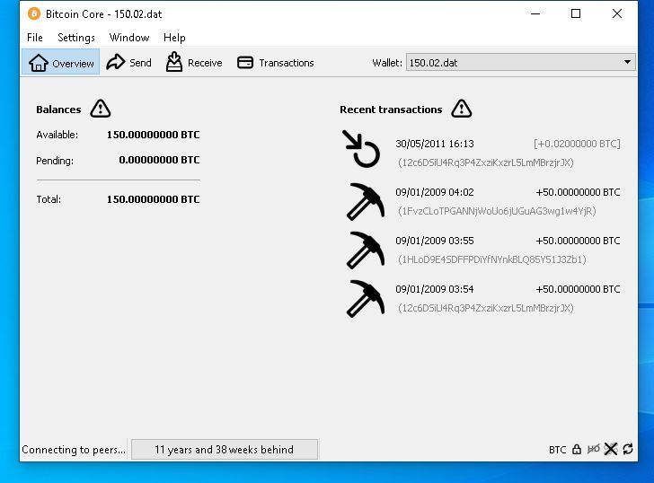
Task: Toggle network activity via the connections icon
Action: 611,449
